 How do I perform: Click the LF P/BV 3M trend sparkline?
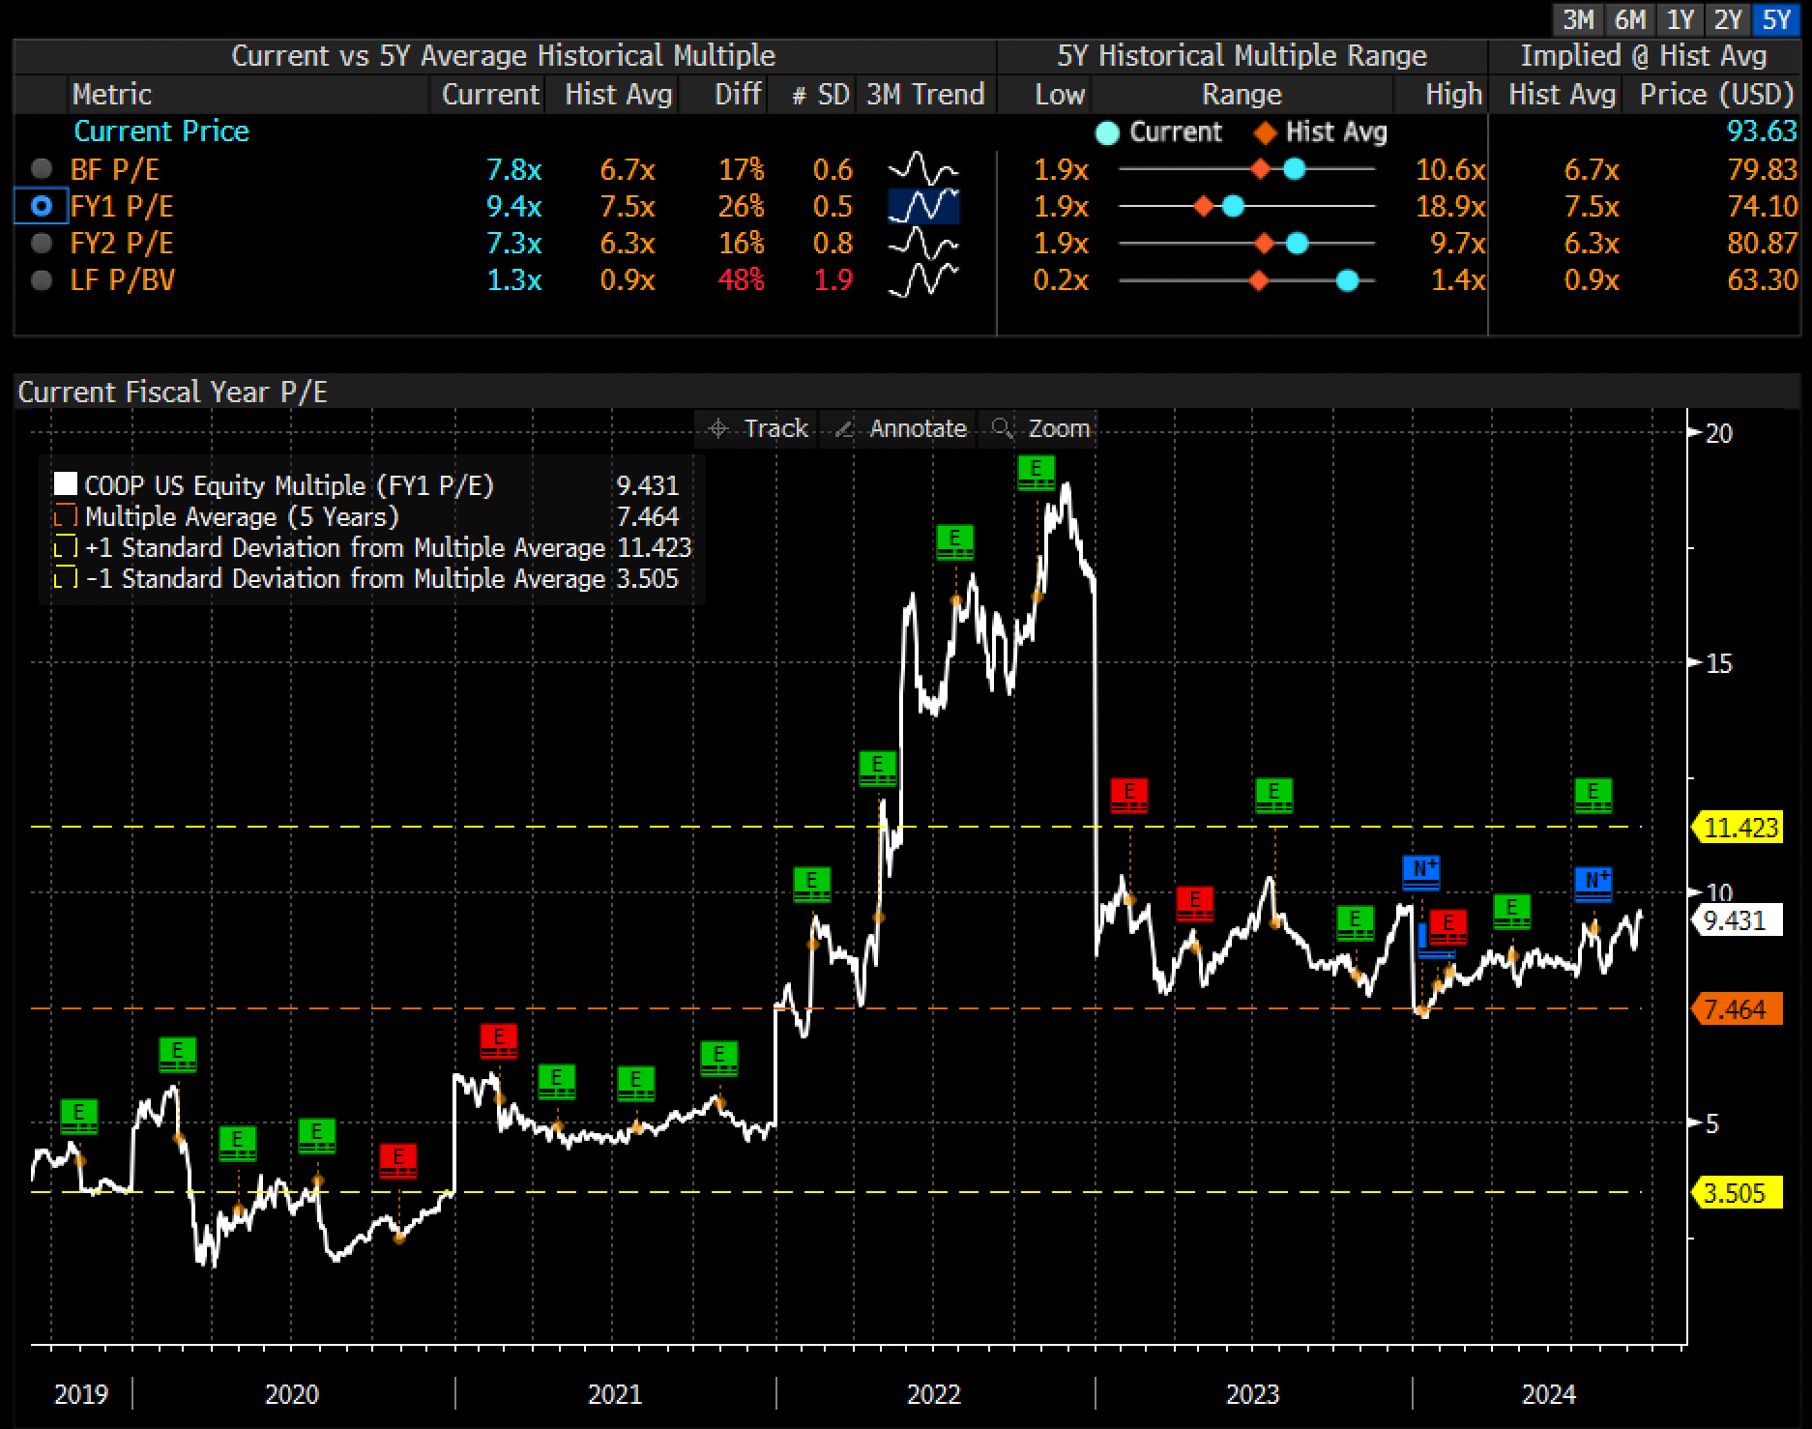point(923,280)
